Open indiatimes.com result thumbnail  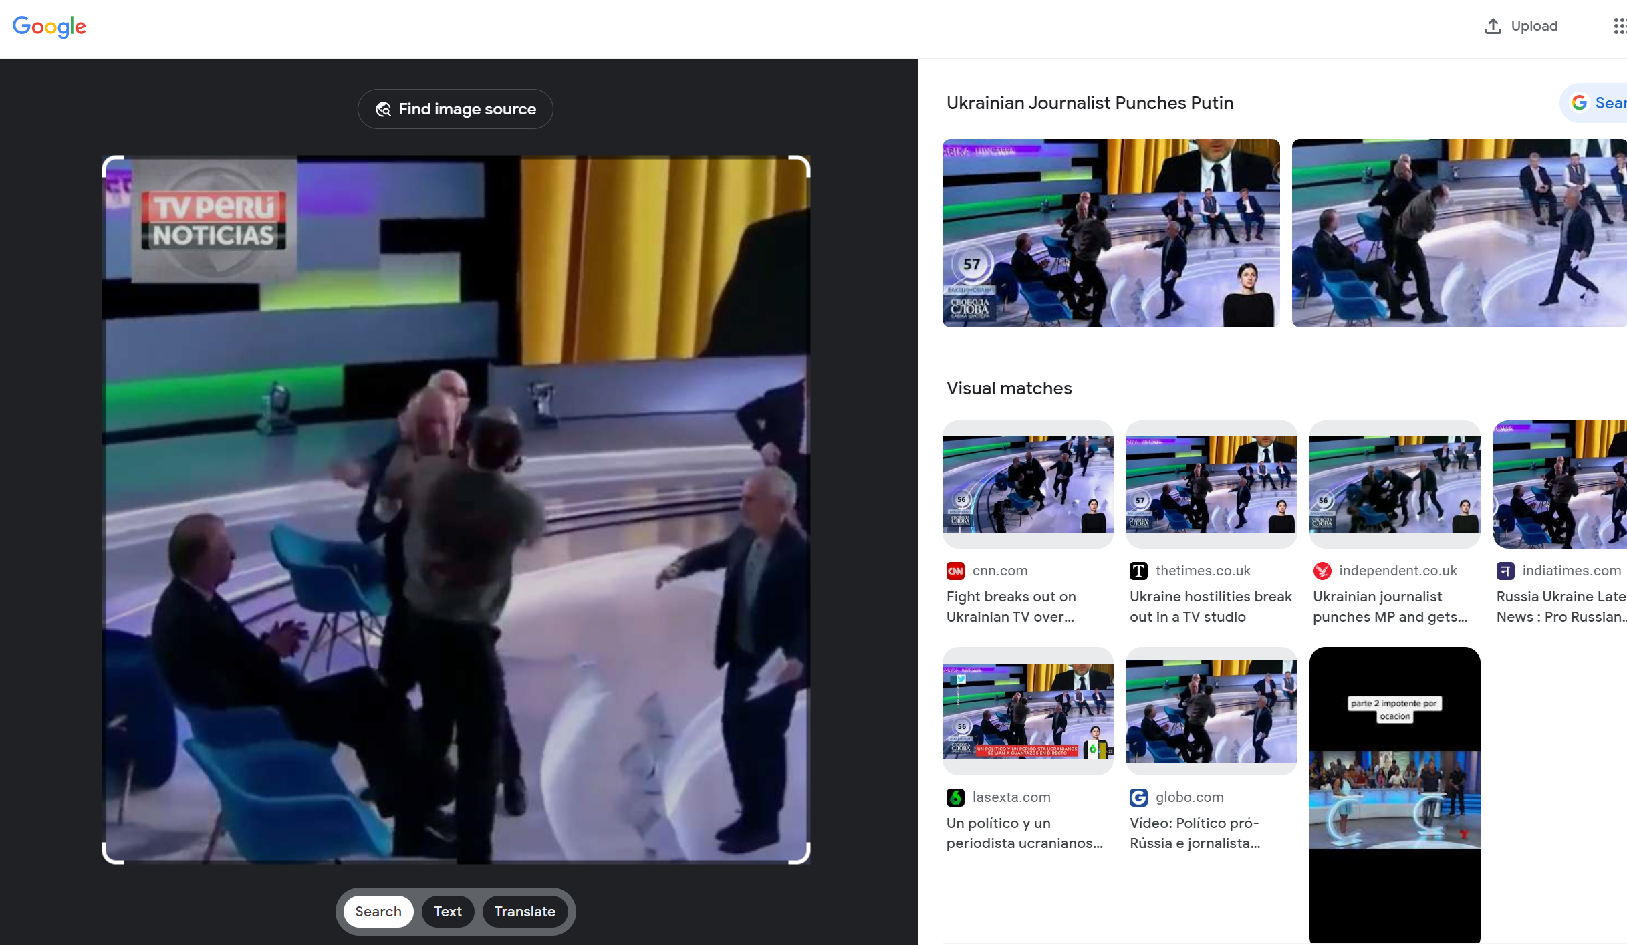pyautogui.click(x=1560, y=485)
